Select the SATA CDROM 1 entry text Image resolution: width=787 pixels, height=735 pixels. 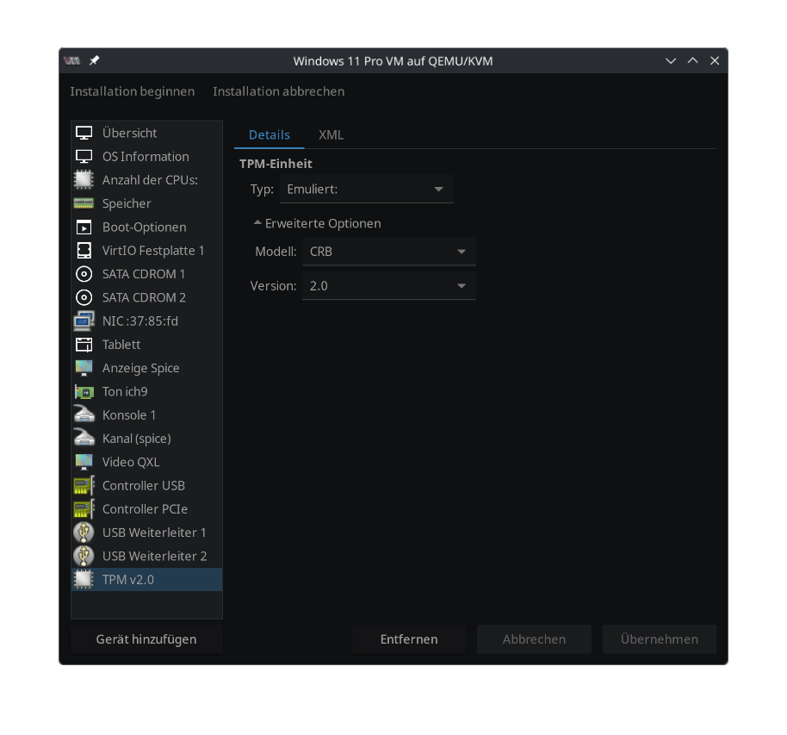pyautogui.click(x=144, y=274)
